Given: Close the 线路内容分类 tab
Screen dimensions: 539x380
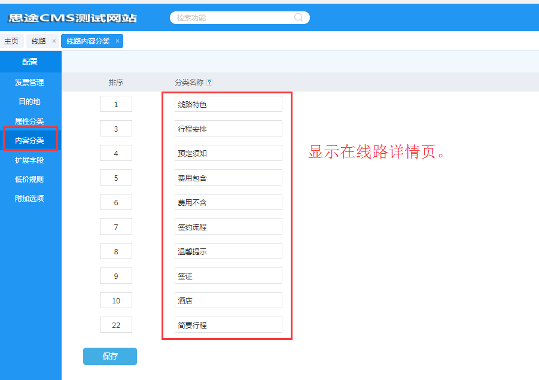Looking at the screenshot, I should (117, 41).
